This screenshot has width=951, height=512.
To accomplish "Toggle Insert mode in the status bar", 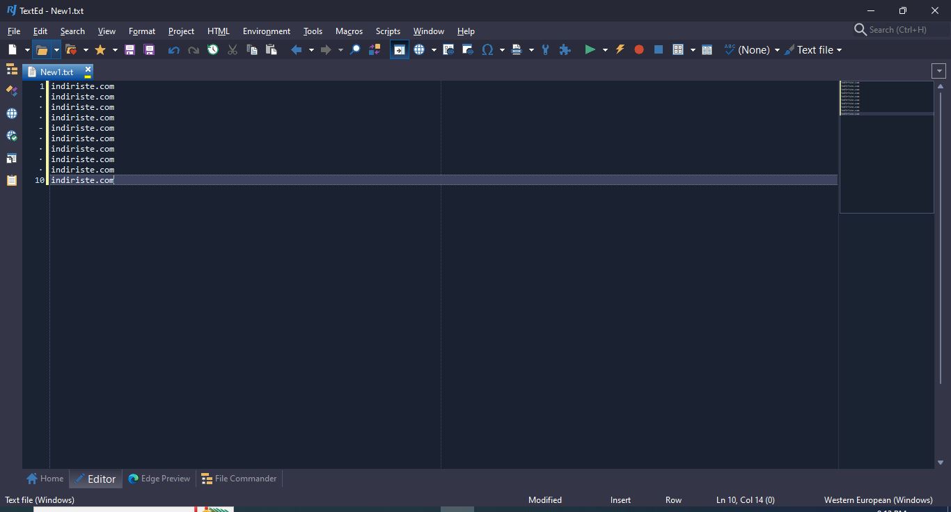I will (620, 499).
